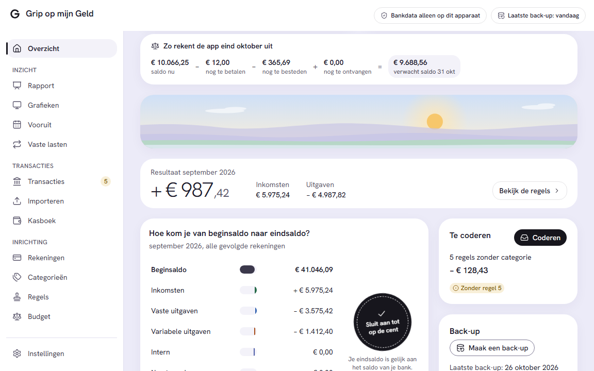Viewport: 594px width, 371px height.
Task: Click the Budget scales icon
Action: pyautogui.click(x=17, y=316)
